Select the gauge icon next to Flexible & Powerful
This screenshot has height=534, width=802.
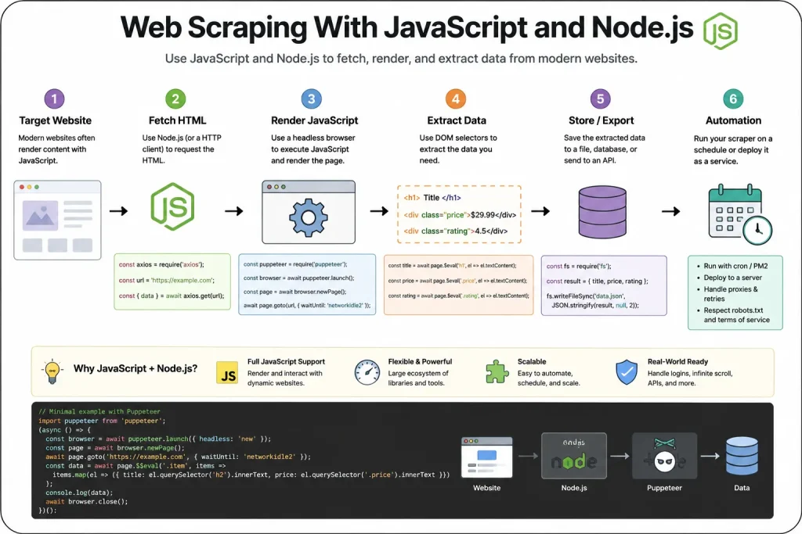coord(367,372)
